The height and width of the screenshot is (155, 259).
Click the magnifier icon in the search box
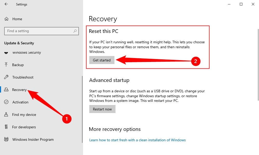75,31
